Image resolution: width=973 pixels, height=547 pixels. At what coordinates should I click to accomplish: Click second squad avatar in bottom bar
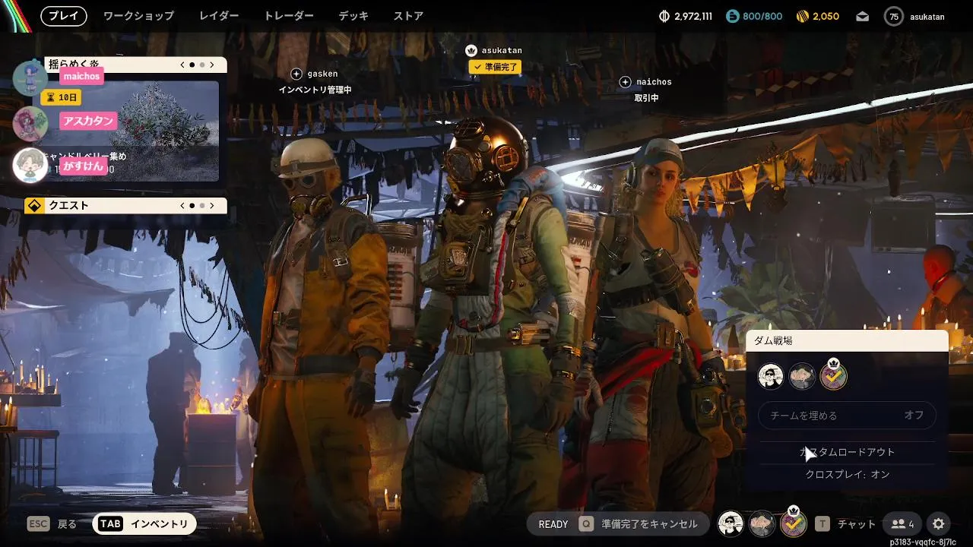click(762, 523)
